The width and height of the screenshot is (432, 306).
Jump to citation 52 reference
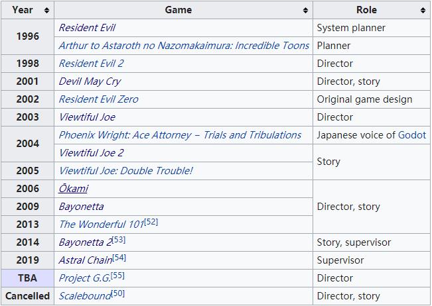(151, 221)
